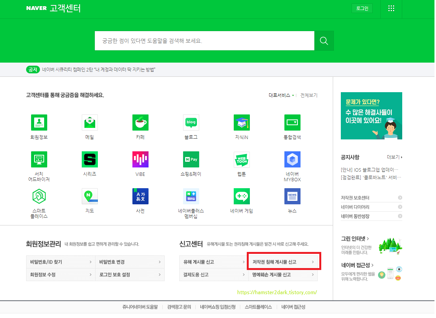Image resolution: width=436 pixels, height=318 pixels.
Task: Click the NAVER logo
Action: point(36,8)
